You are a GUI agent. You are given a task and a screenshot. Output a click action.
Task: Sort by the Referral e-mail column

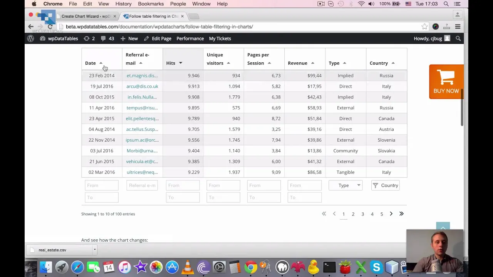click(142, 59)
